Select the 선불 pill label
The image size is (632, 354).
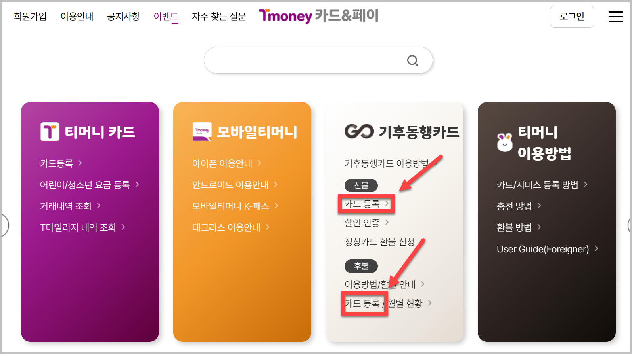[x=361, y=185]
